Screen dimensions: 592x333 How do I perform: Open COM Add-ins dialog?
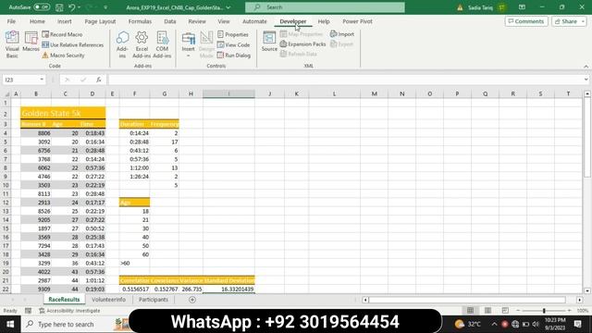coord(162,44)
